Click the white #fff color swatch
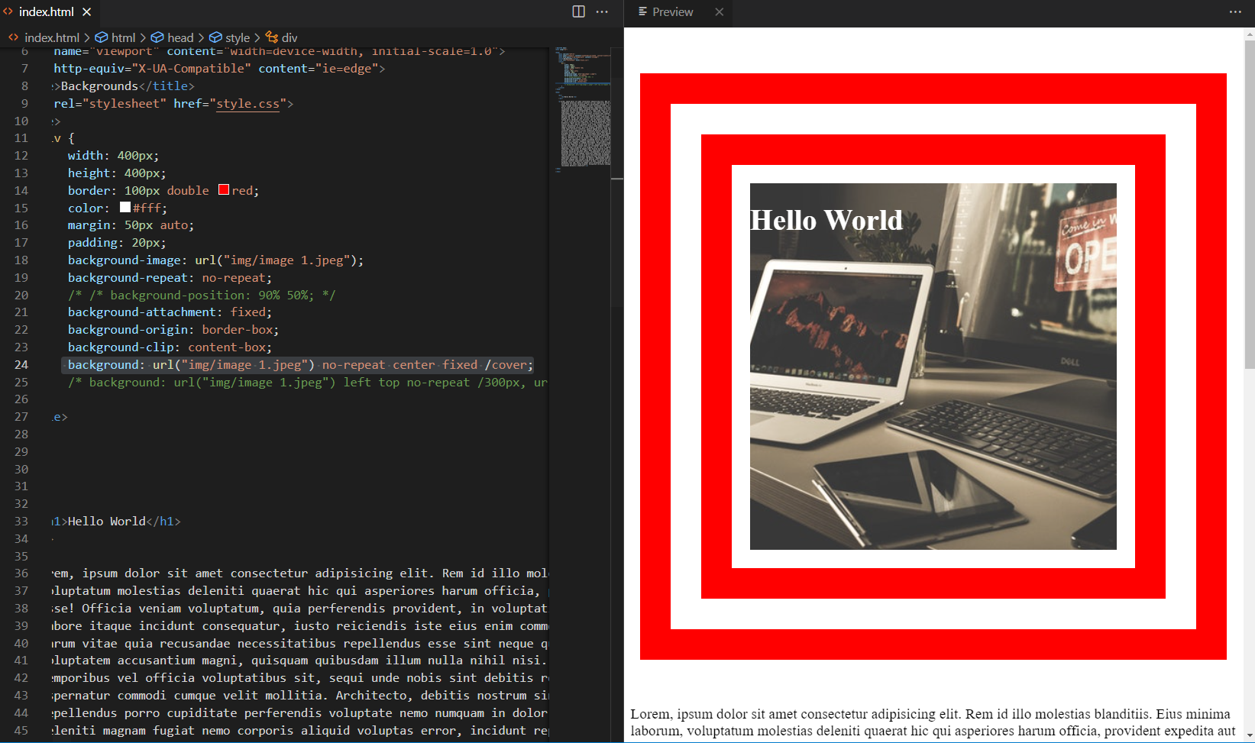Screen dimensions: 1255x743 125,207
